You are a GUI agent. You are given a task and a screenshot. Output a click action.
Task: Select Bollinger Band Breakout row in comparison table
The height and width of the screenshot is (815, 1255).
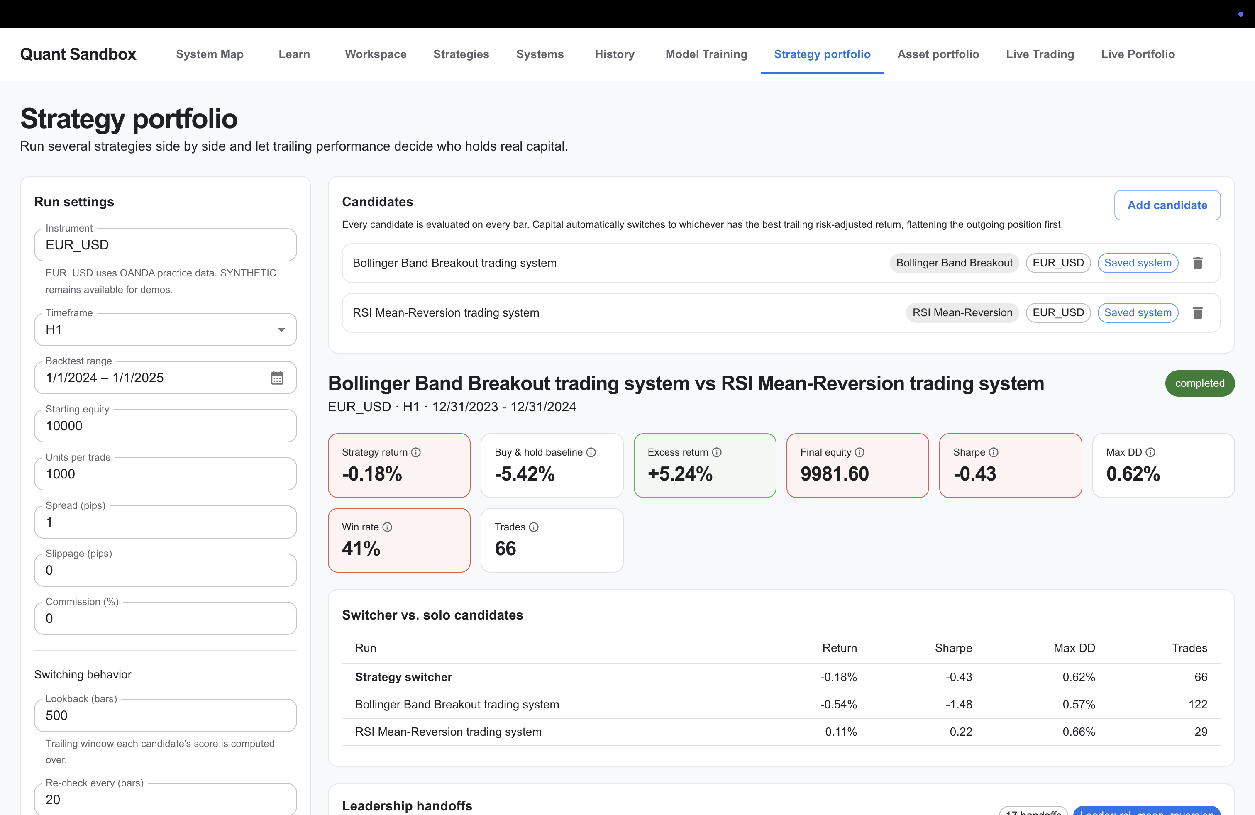click(781, 705)
